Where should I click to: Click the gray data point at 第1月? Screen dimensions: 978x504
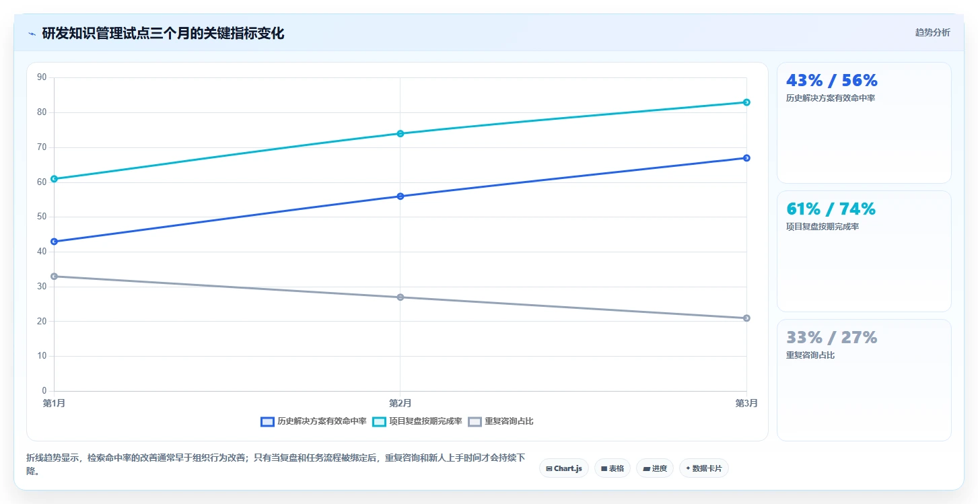tap(54, 277)
